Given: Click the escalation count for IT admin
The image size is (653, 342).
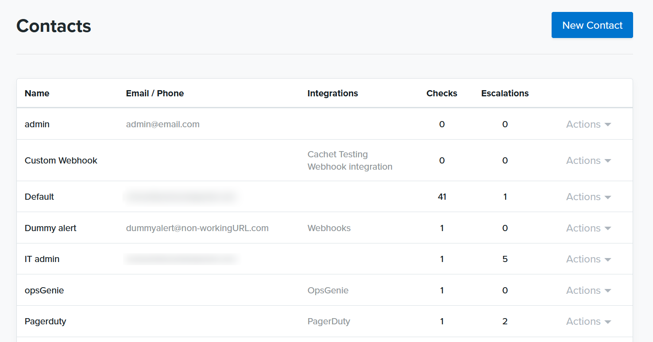Looking at the screenshot, I should (505, 259).
